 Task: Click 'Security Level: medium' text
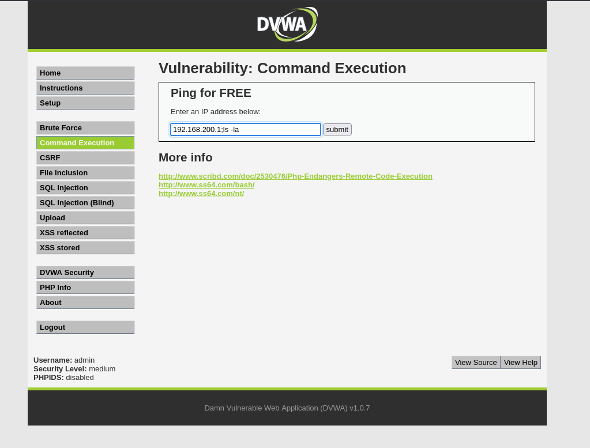pyautogui.click(x=74, y=368)
